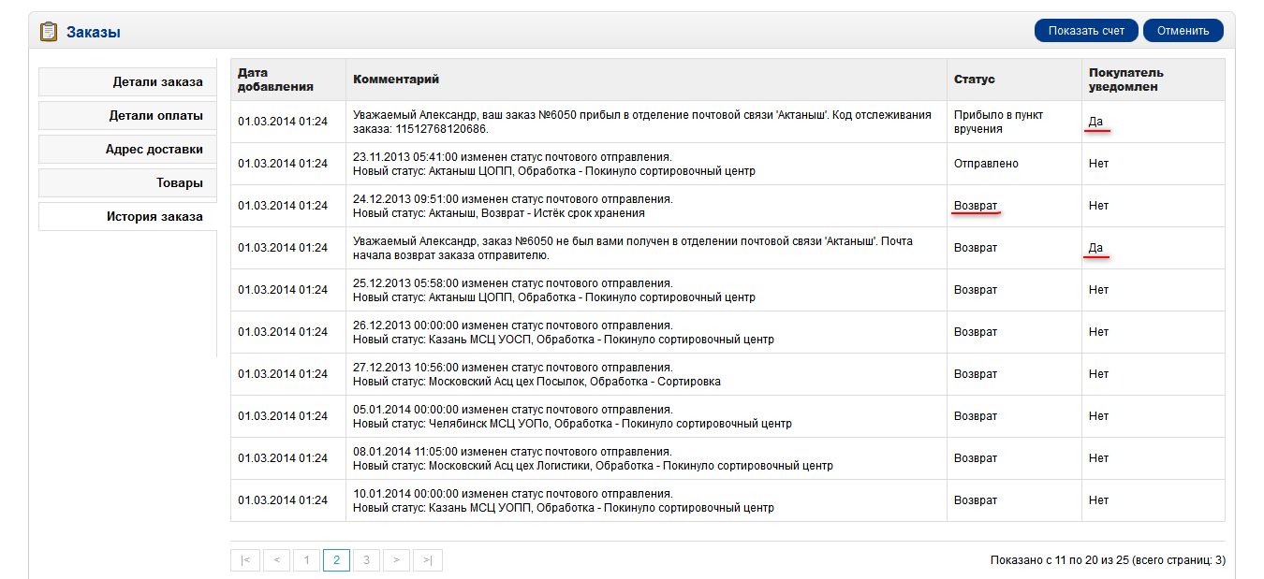Go to first page of history

pos(245,560)
